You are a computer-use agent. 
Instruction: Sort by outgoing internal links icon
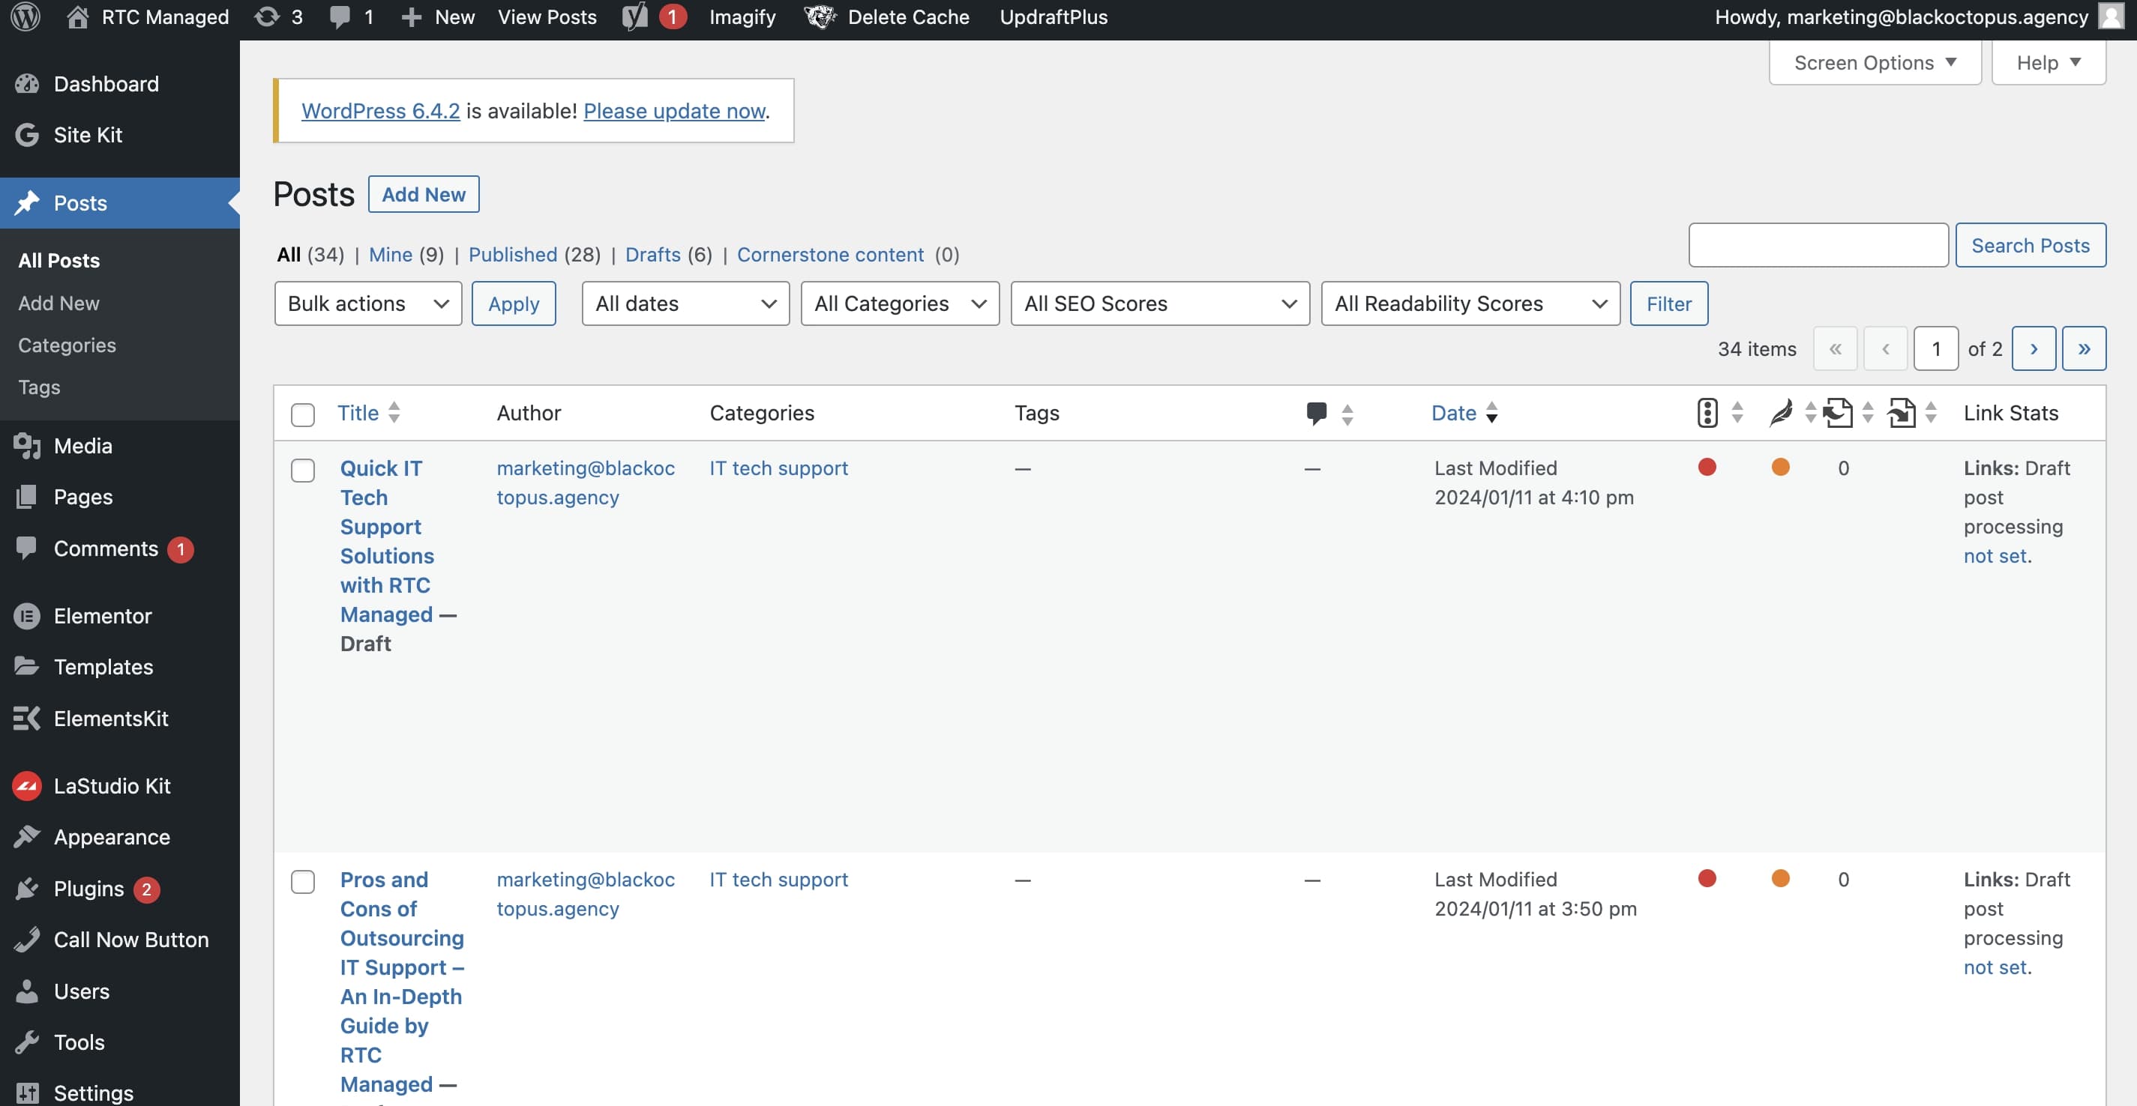1839,413
